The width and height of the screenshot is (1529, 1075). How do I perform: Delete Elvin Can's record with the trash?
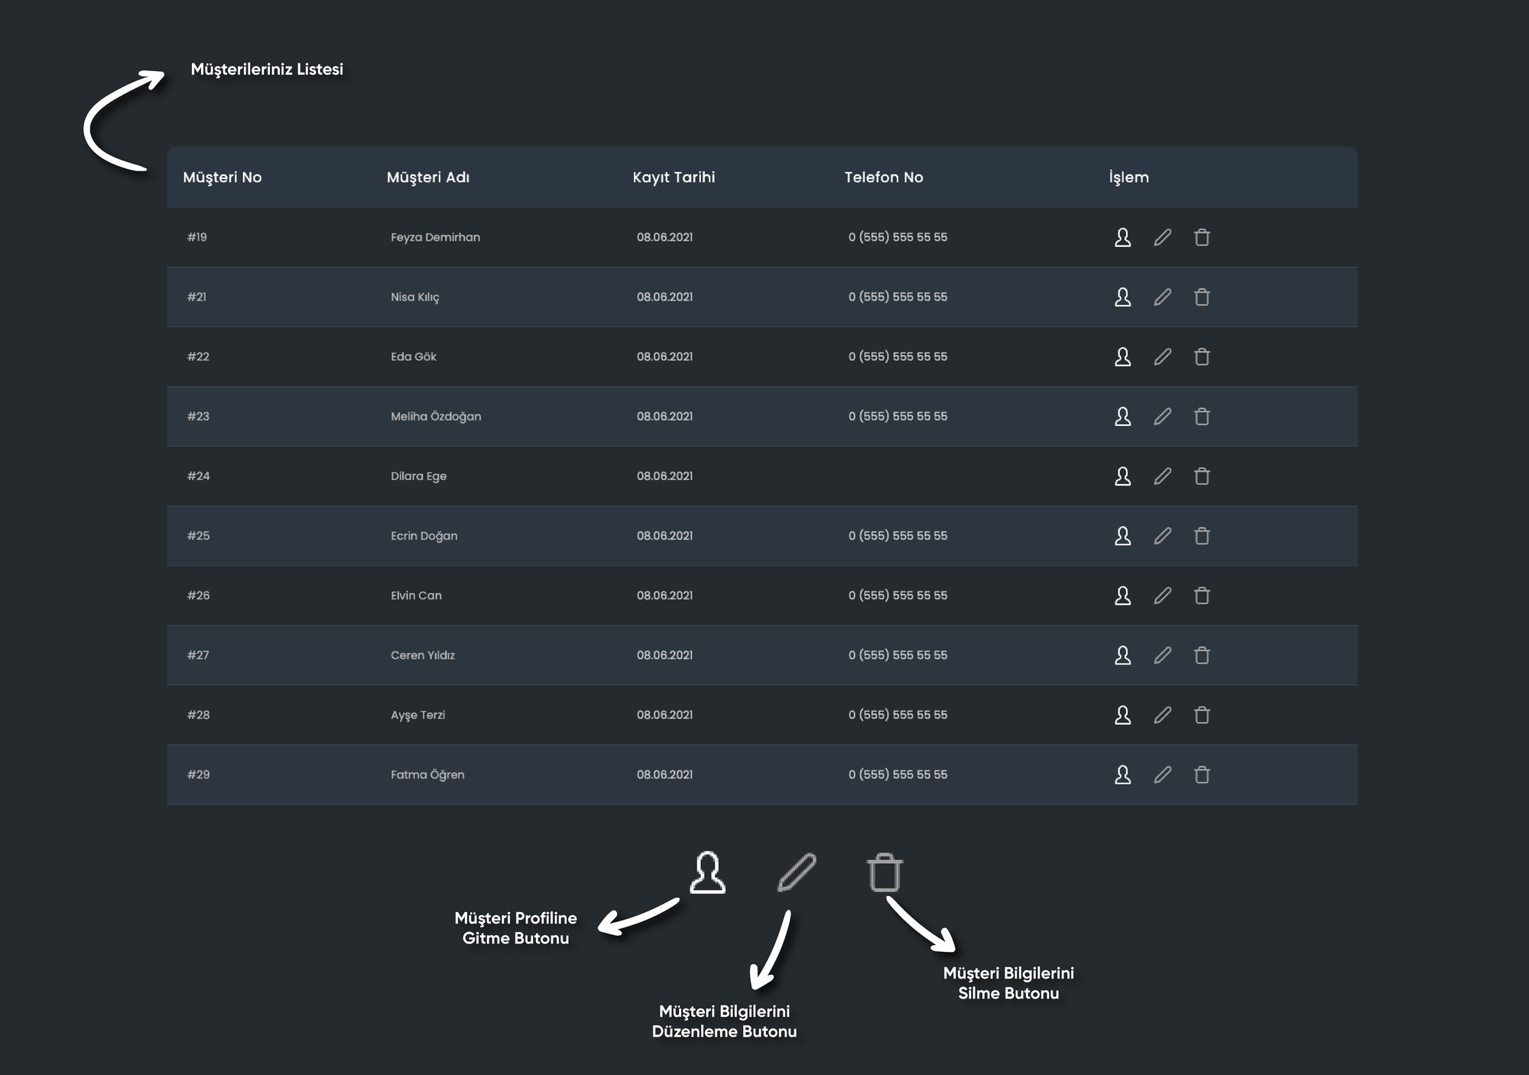click(x=1202, y=595)
